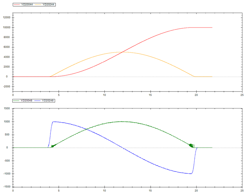Click where red and orange curves intersect
Viewport: 246px width, 193px height.
point(123,52)
